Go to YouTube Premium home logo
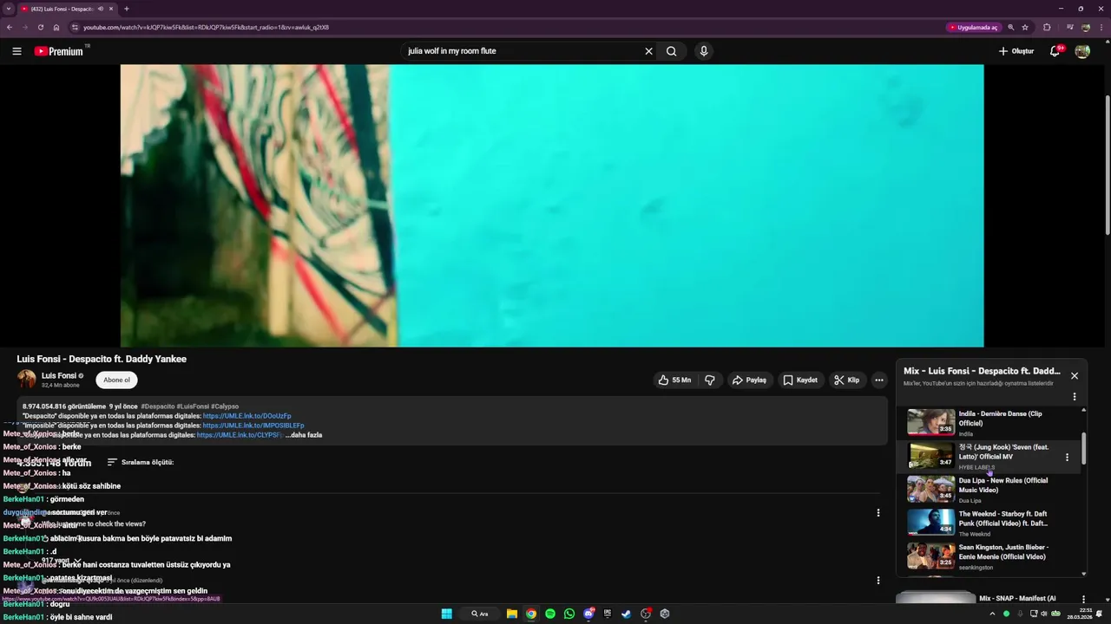 pos(59,51)
